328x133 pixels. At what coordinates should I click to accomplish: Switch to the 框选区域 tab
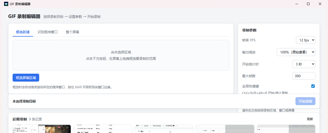pyautogui.click(x=23, y=32)
